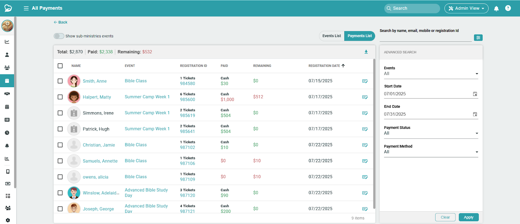
Task: Open Smith, Anne's profile link
Action: (x=95, y=81)
